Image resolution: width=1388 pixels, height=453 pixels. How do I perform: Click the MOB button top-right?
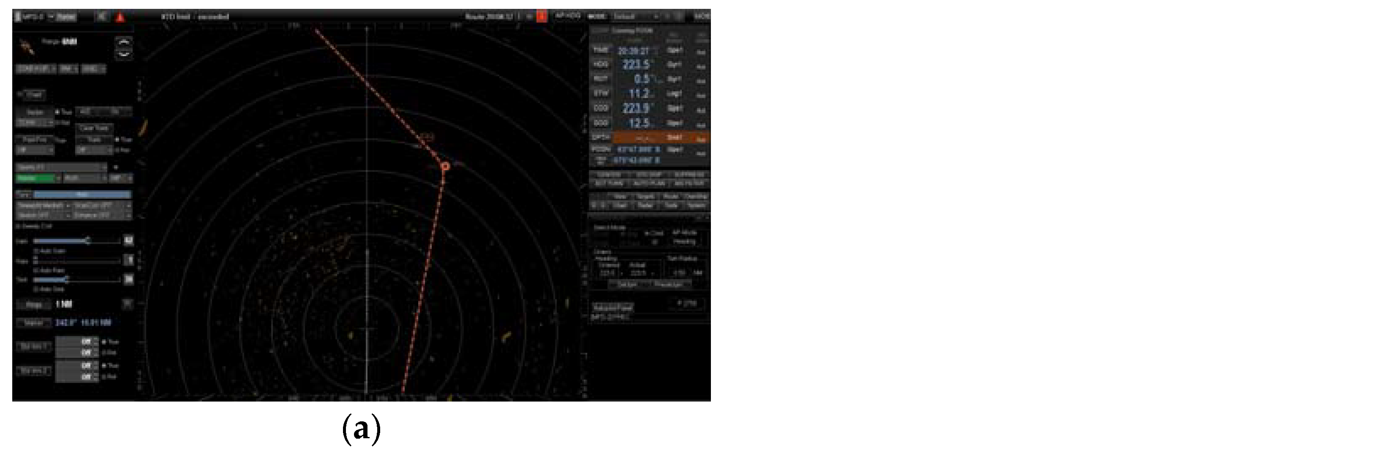click(x=702, y=17)
